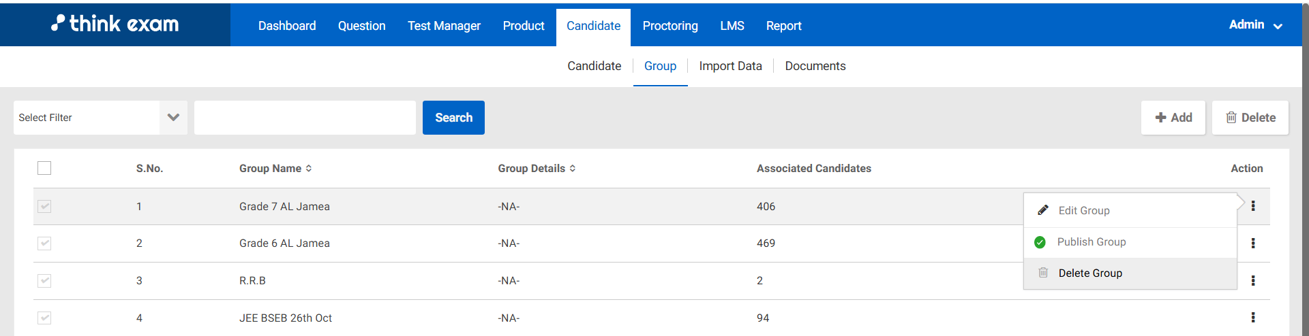Toggle checkbox for R.R.B row
Image resolution: width=1309 pixels, height=336 pixels.
44,280
